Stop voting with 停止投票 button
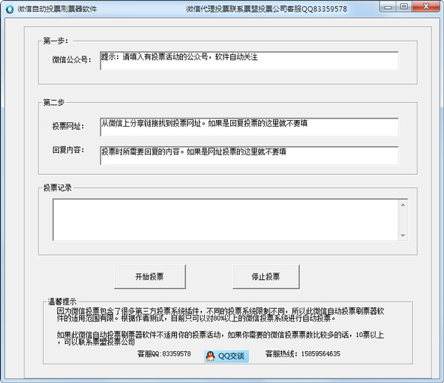The height and width of the screenshot is (383, 444). pyautogui.click(x=266, y=276)
